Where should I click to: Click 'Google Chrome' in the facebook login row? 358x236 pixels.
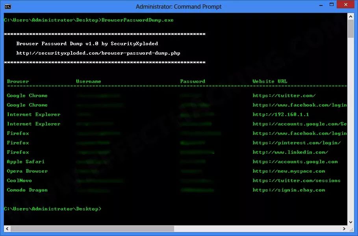(x=27, y=105)
